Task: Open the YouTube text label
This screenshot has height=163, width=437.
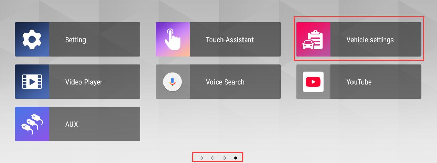Action: 359,82
